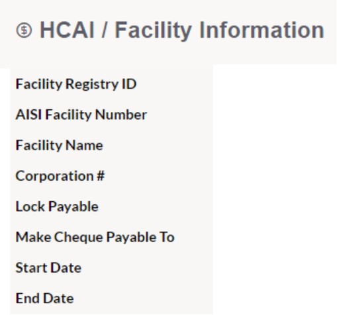This screenshot has height=315, width=337.
Task: Click the blank value beside Facility Name
Action: pos(275,145)
